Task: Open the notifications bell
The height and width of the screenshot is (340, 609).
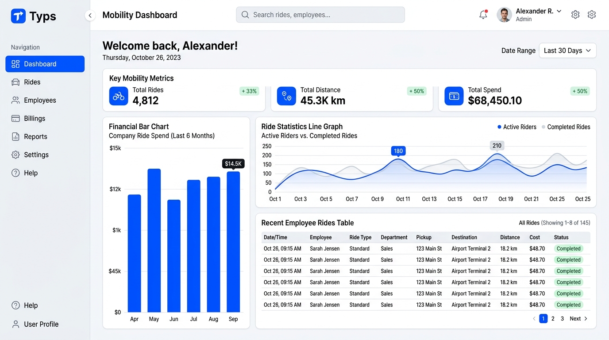Action: click(483, 15)
